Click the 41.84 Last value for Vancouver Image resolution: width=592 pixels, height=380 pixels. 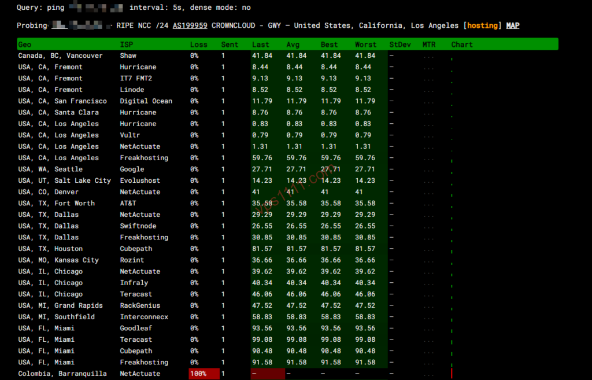[262, 56]
